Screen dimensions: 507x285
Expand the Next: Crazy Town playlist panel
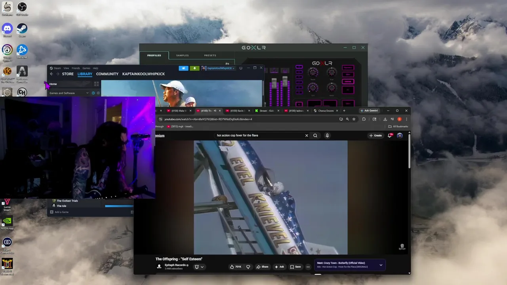(381, 265)
